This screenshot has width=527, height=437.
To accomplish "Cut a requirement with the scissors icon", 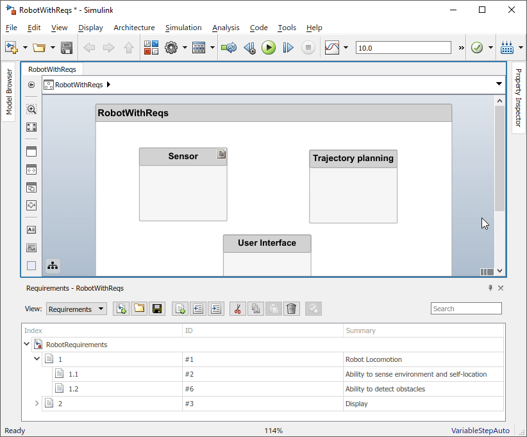I will point(237,309).
